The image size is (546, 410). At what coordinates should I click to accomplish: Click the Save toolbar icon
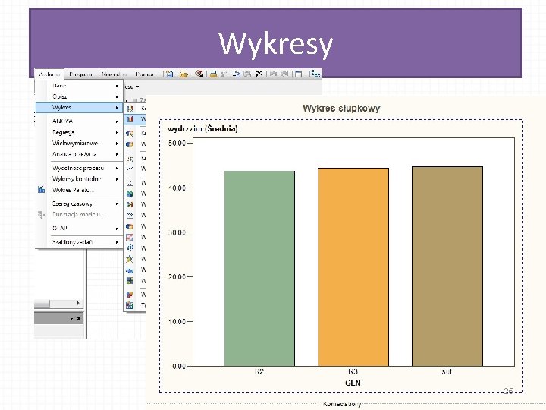click(x=213, y=74)
